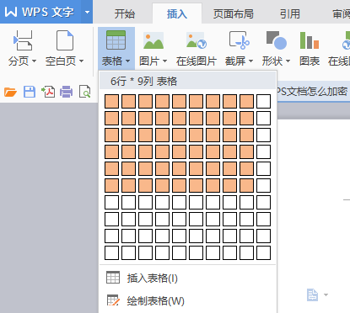Expand the 分页 dropdown arrow
The image size is (350, 313).
[34, 61]
